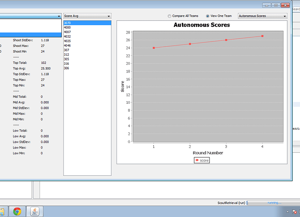
Task: Click the Mid Total label
Action: pos(20,97)
